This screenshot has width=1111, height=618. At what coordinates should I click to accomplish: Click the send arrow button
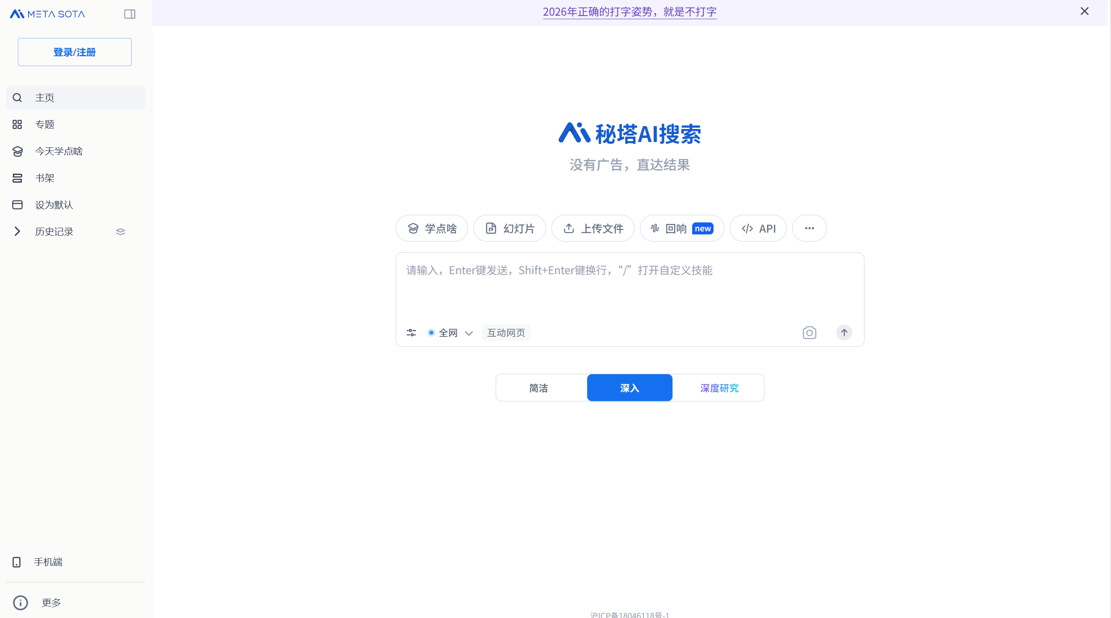click(x=844, y=333)
